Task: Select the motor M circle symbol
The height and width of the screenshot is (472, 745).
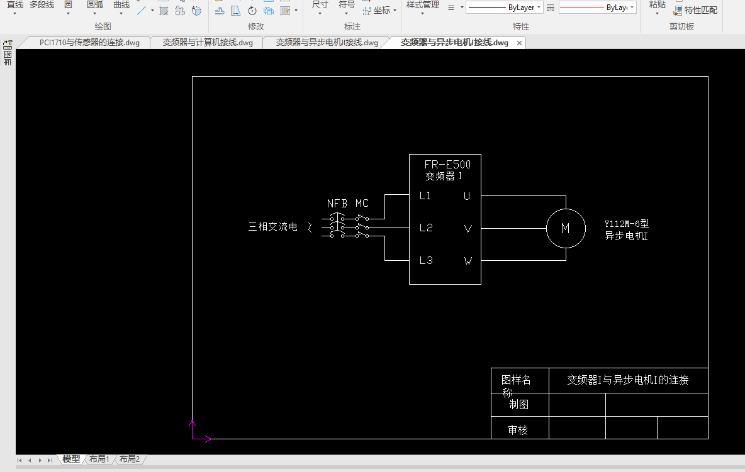Action: [566, 228]
